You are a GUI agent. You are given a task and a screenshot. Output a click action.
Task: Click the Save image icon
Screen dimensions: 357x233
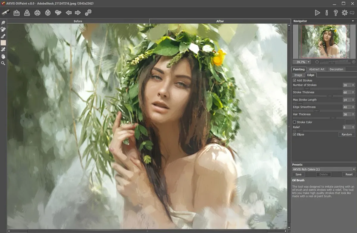(x=27, y=13)
